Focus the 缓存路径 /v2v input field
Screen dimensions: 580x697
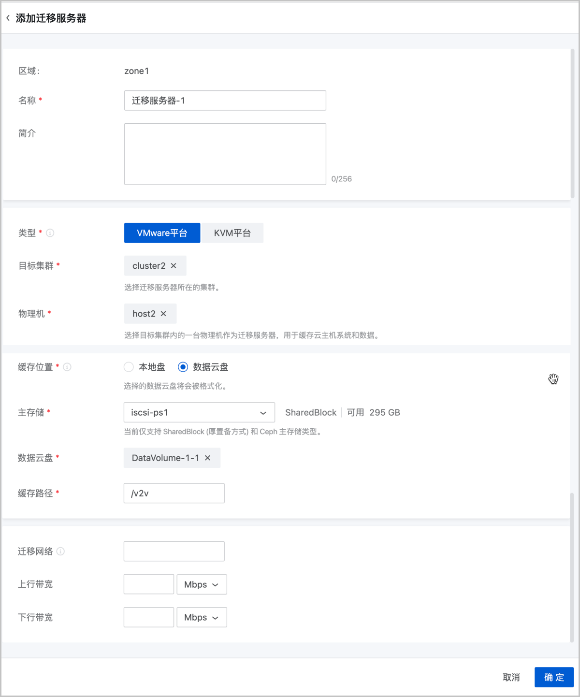(174, 493)
